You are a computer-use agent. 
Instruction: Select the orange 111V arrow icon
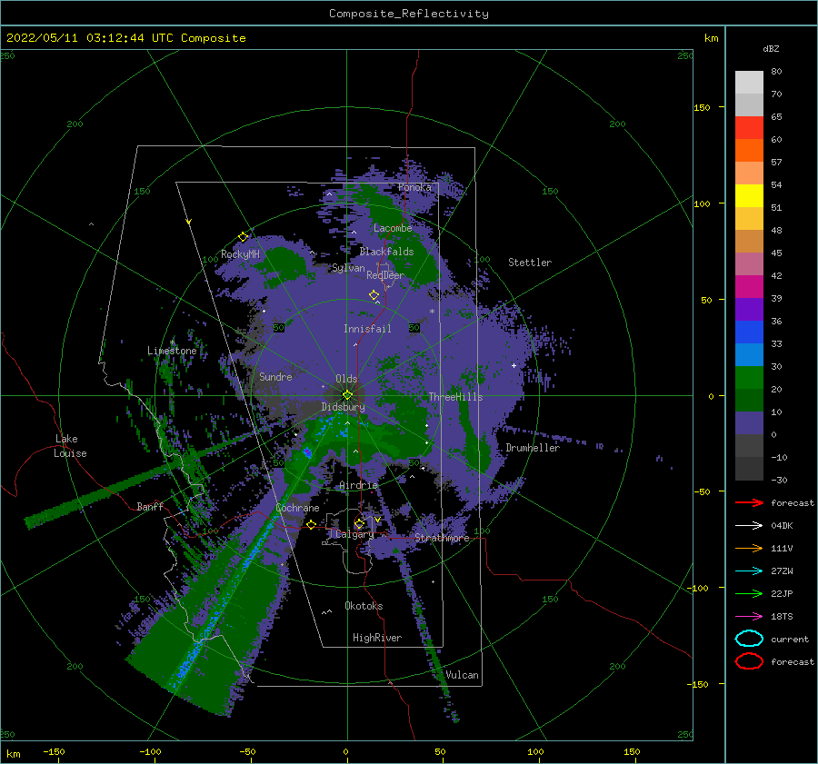749,548
